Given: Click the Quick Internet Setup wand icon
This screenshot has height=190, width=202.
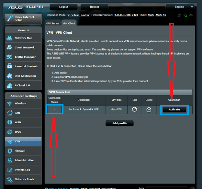Looking at the screenshot, I should 10,18.
